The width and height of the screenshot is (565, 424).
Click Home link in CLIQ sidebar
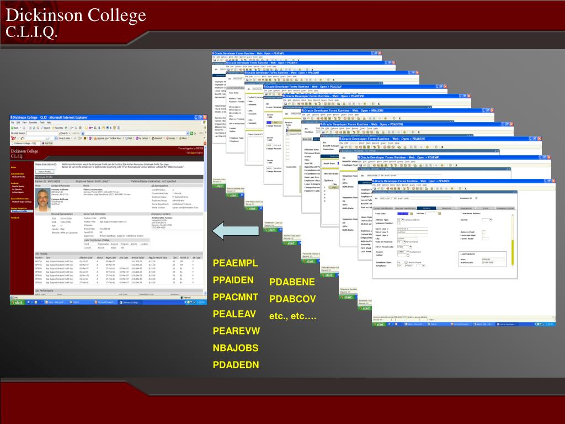click(13, 167)
